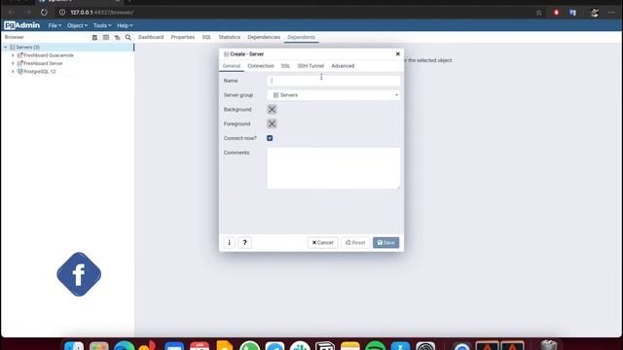
Task: Switch to the SSL tab
Action: pos(285,66)
